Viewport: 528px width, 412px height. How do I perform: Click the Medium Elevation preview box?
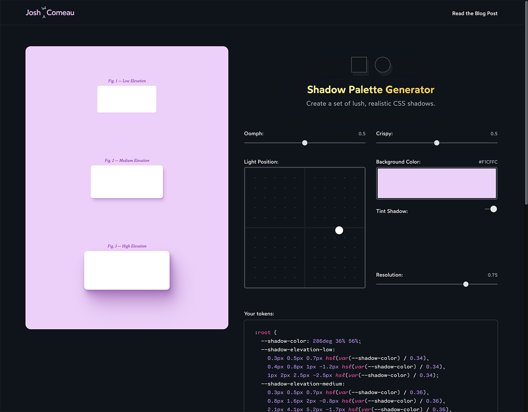point(127,182)
